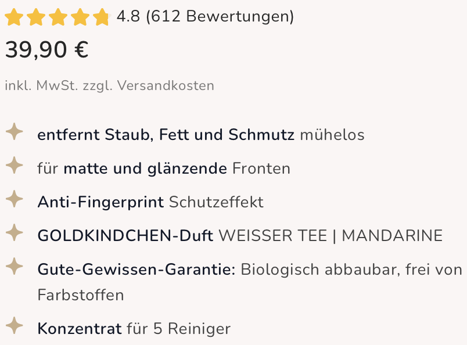Click the sparkle icon beside Gute-Gewissen-Garantie
Viewport: 467px width, 345px height.
(15, 267)
